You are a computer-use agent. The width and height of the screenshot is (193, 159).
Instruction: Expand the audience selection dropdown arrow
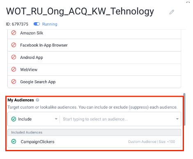coord(177,119)
